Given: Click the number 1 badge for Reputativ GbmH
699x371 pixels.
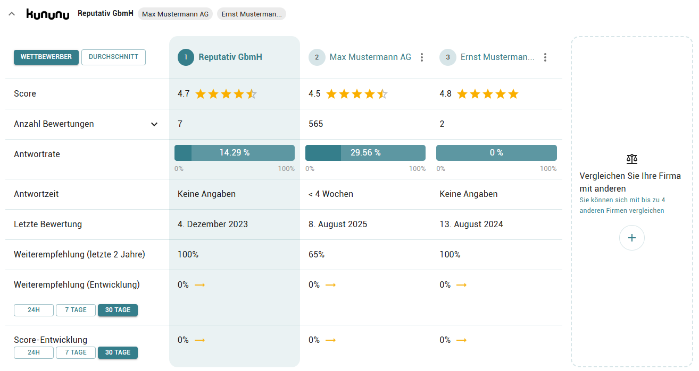Looking at the screenshot, I should click(x=186, y=57).
